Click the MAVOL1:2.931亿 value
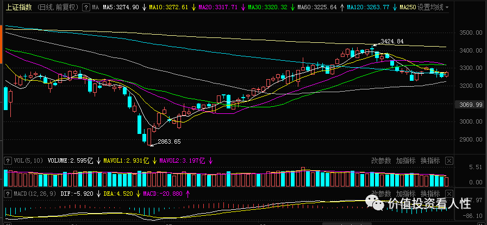This screenshot has height=225, width=487. tap(126, 161)
